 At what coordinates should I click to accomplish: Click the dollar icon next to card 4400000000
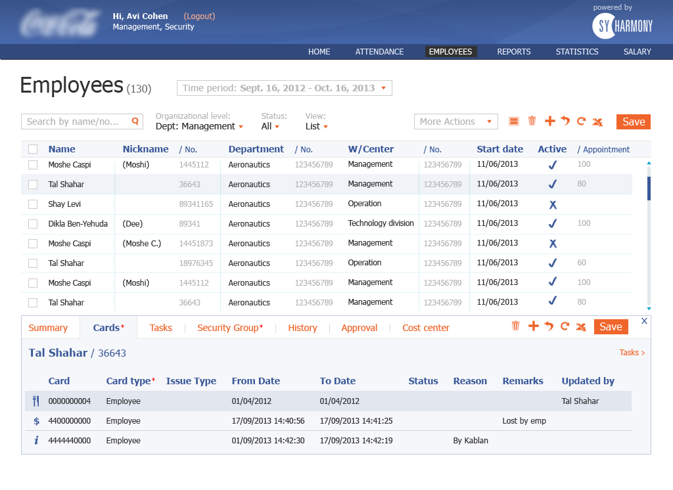[36, 420]
